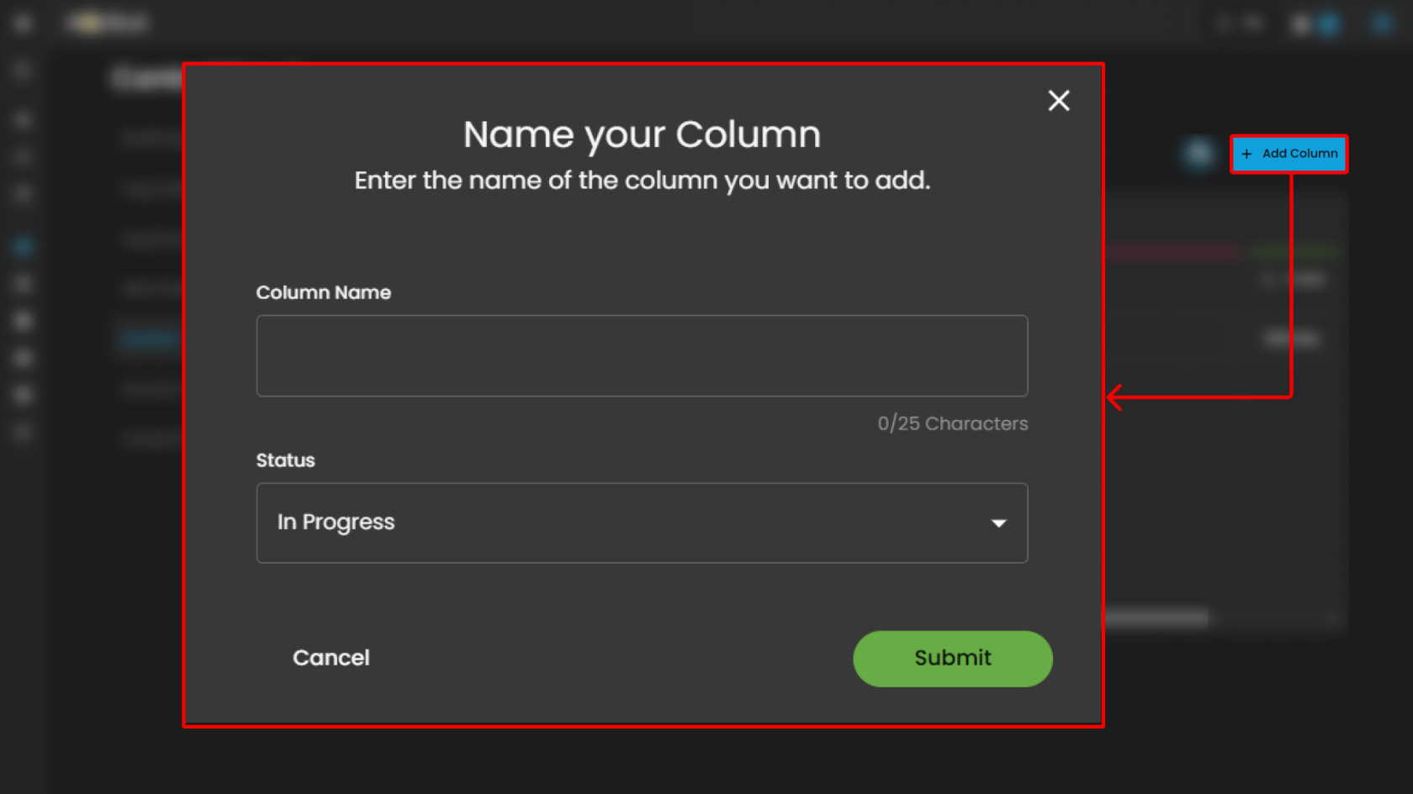Click the blurred round icon beside Add Column
Image resolution: width=1413 pixels, height=794 pixels.
(1198, 154)
